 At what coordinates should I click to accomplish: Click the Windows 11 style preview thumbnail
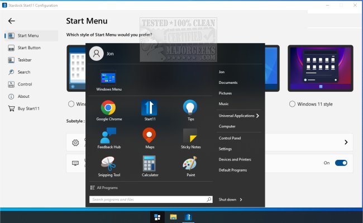coord(321,68)
